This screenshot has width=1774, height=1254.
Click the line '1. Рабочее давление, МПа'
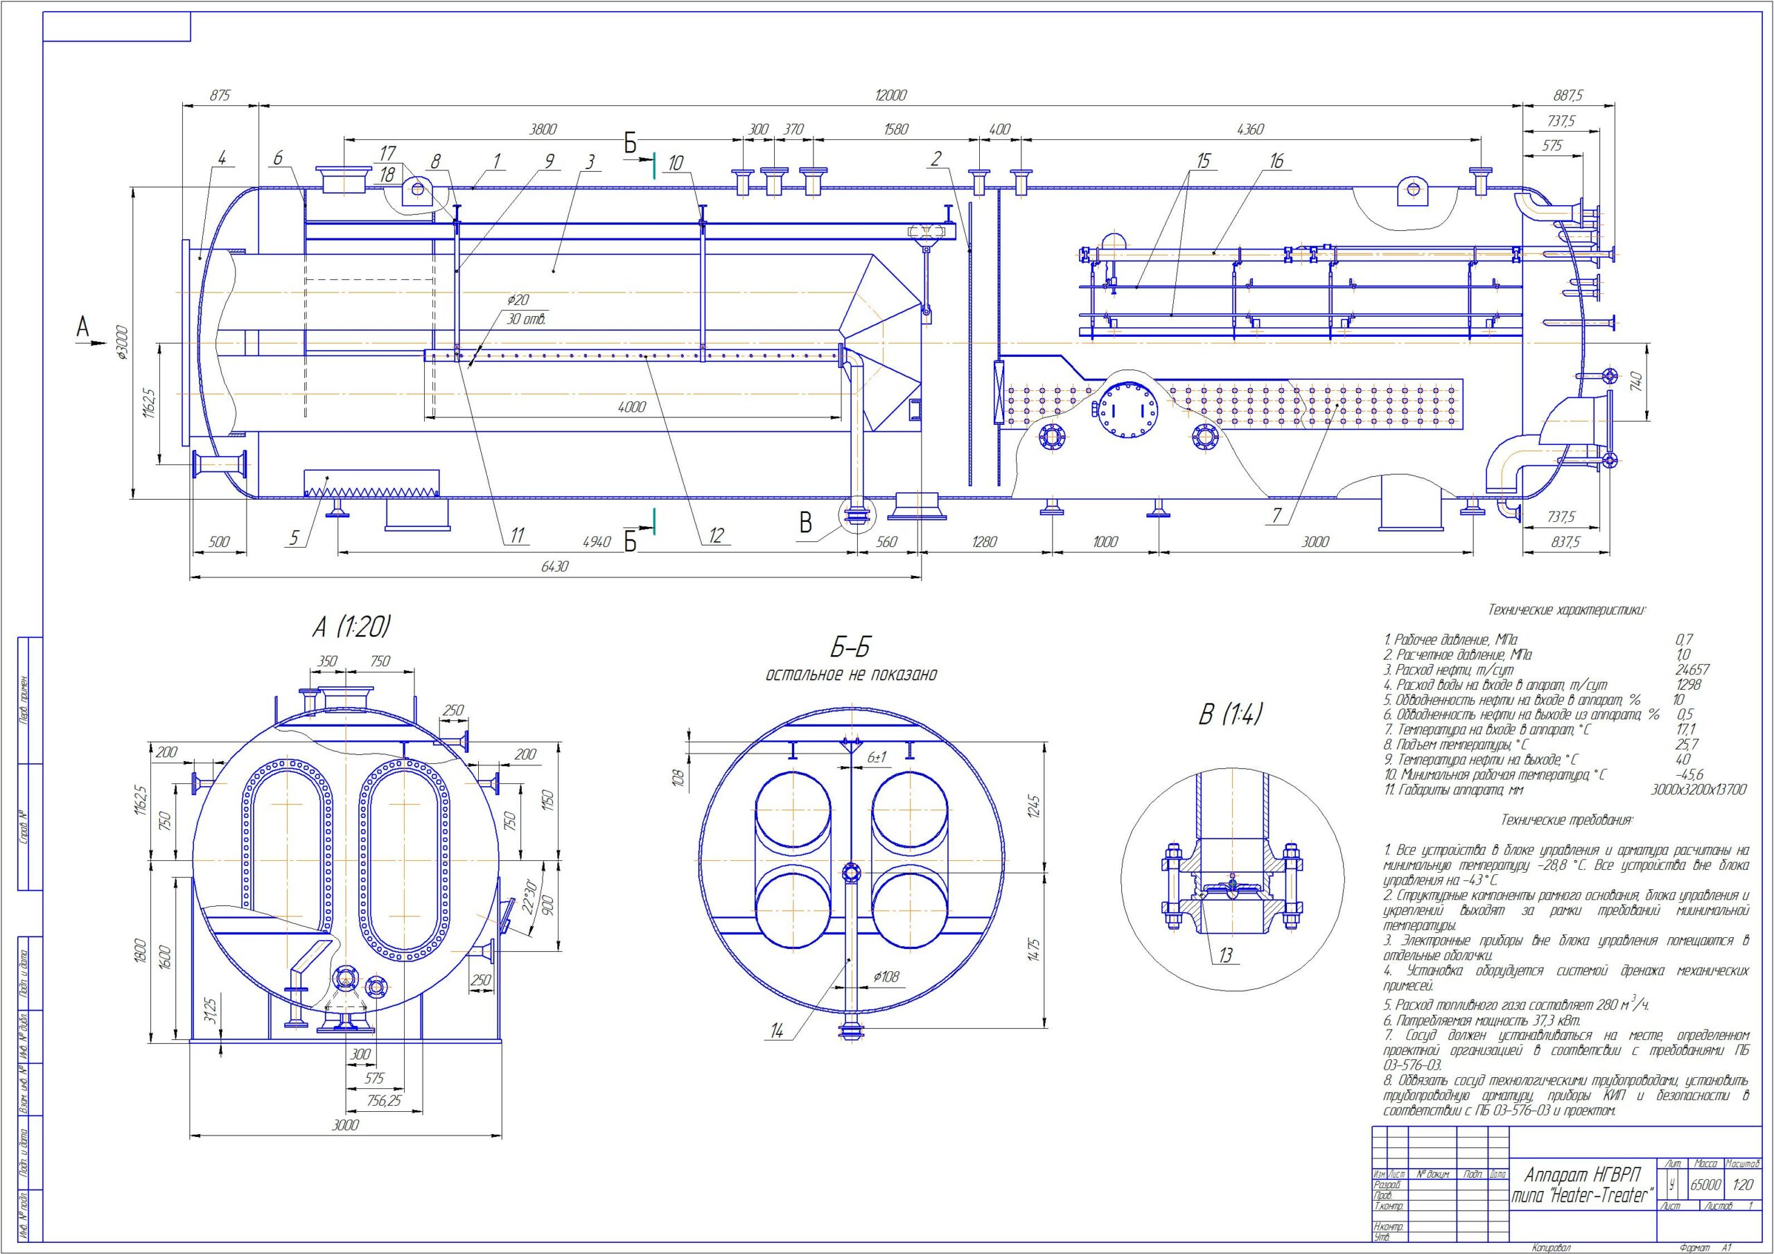[x=1450, y=640]
